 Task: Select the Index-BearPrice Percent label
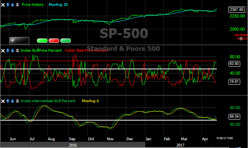click(x=86, y=50)
